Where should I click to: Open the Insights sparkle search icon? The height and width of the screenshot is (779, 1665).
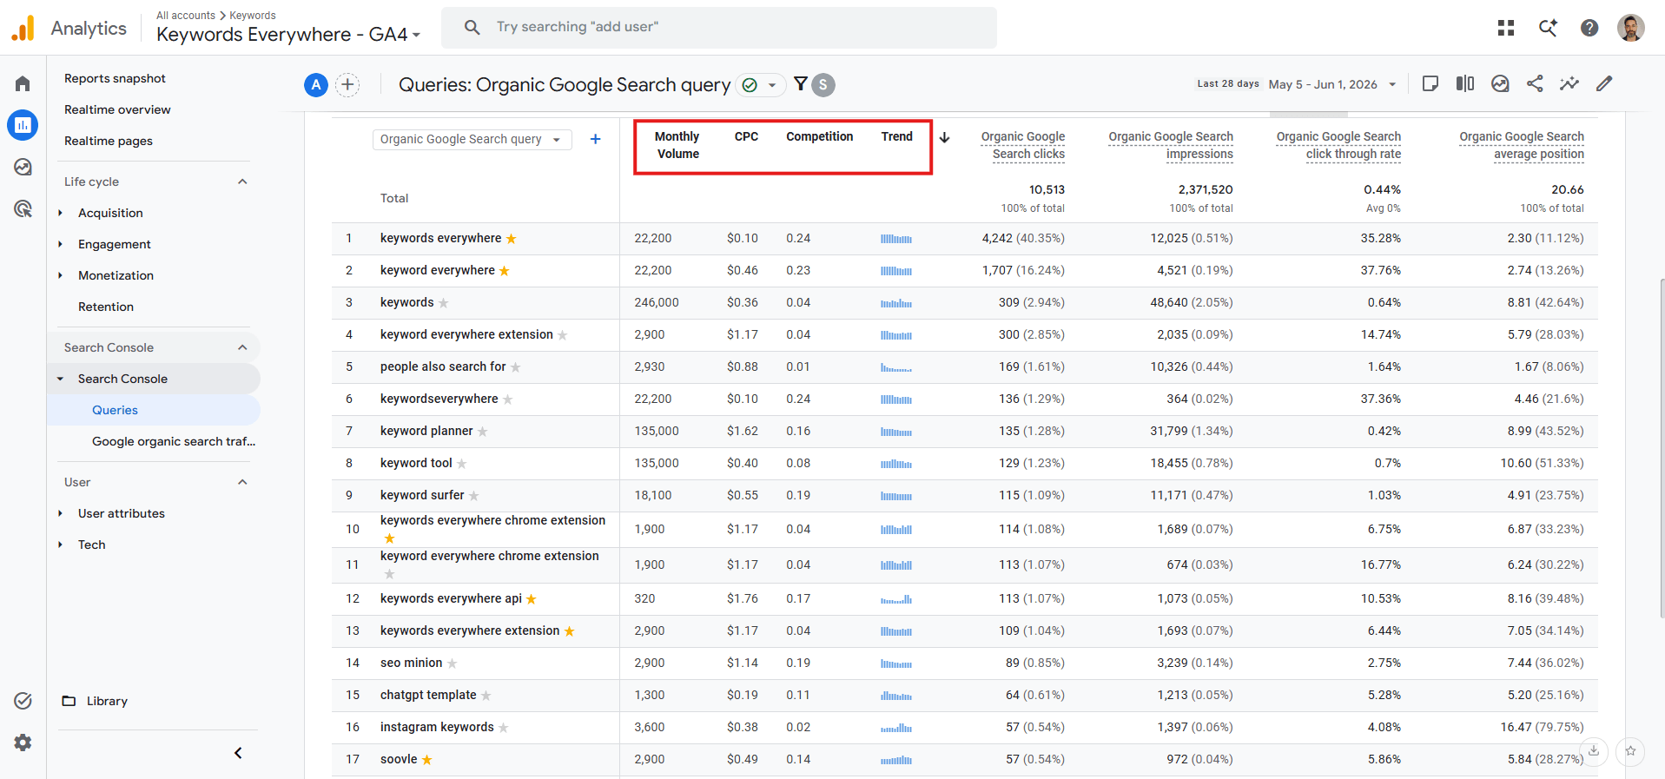click(x=1548, y=28)
